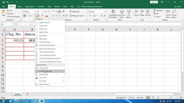184x103 pixels.
Task: Open the Page Layout ribbon tab
Action: (x=29, y=7)
